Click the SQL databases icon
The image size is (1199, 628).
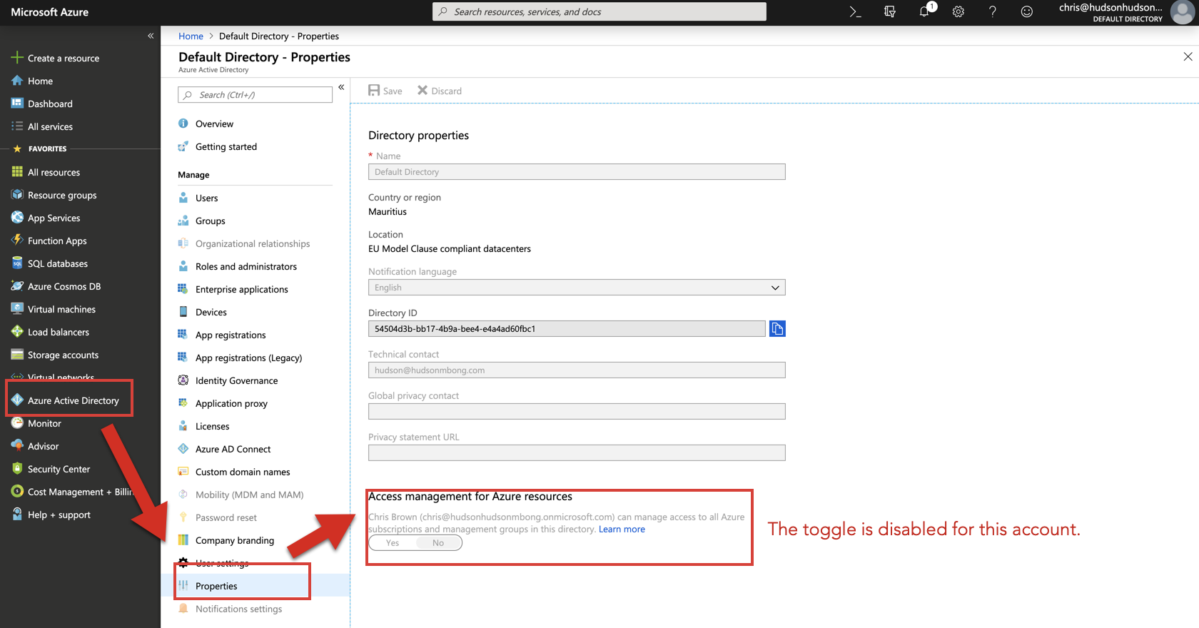(x=17, y=263)
